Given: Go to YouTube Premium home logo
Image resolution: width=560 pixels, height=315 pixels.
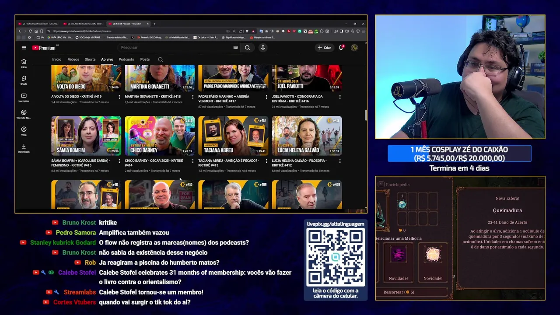Looking at the screenshot, I should click(x=44, y=48).
